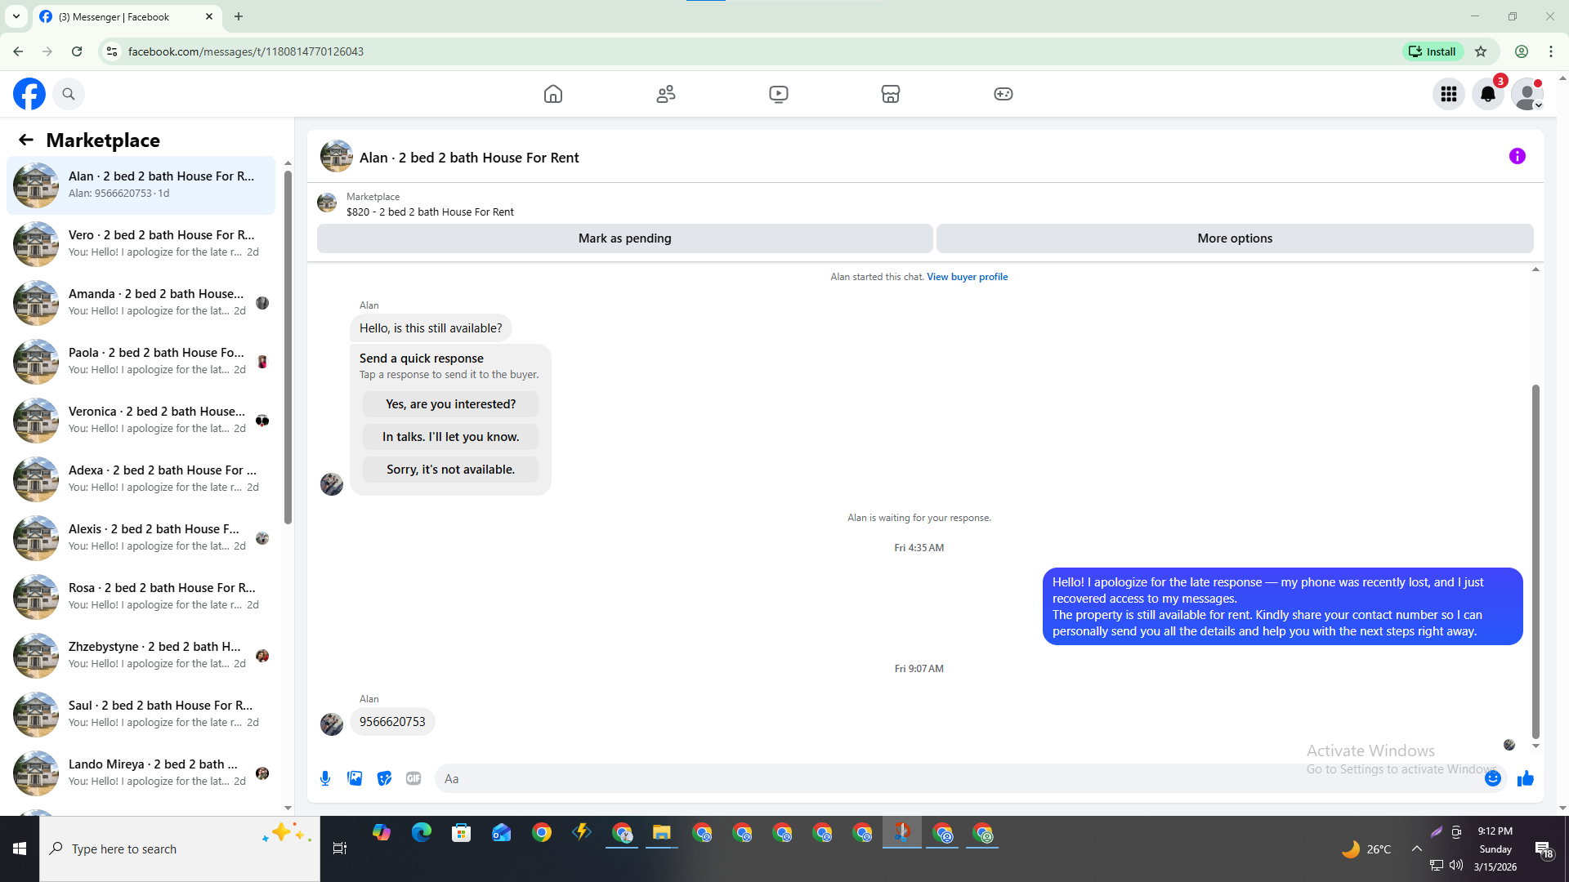Open the Windows Start menu
Image resolution: width=1569 pixels, height=882 pixels.
click(20, 849)
